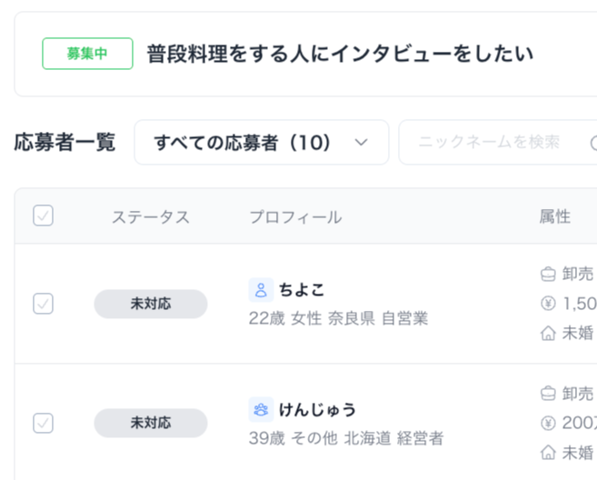Open the すべての応募者（10） filter dropdown
Image resolution: width=597 pixels, height=480 pixels.
(x=261, y=143)
